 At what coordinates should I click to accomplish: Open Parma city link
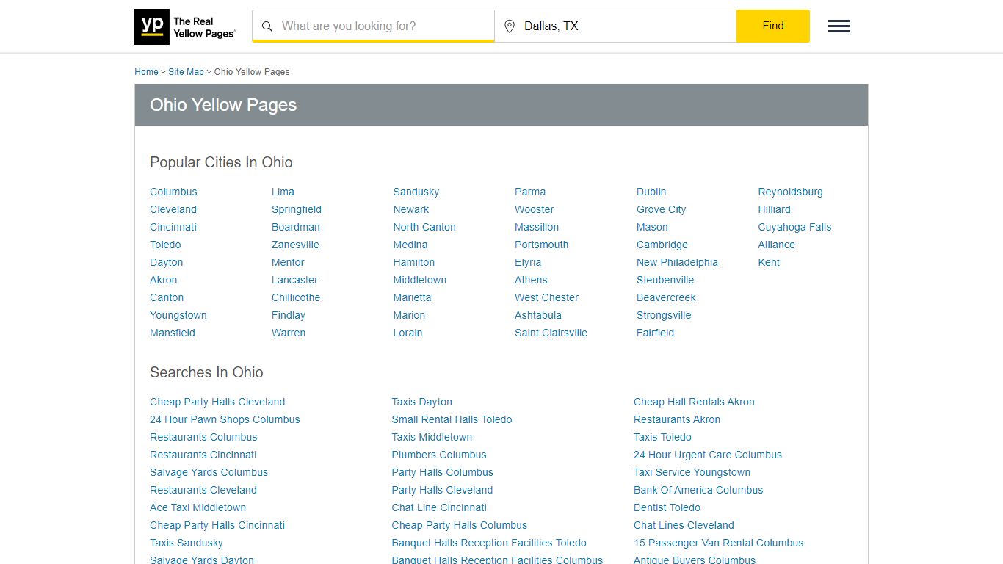(x=530, y=192)
